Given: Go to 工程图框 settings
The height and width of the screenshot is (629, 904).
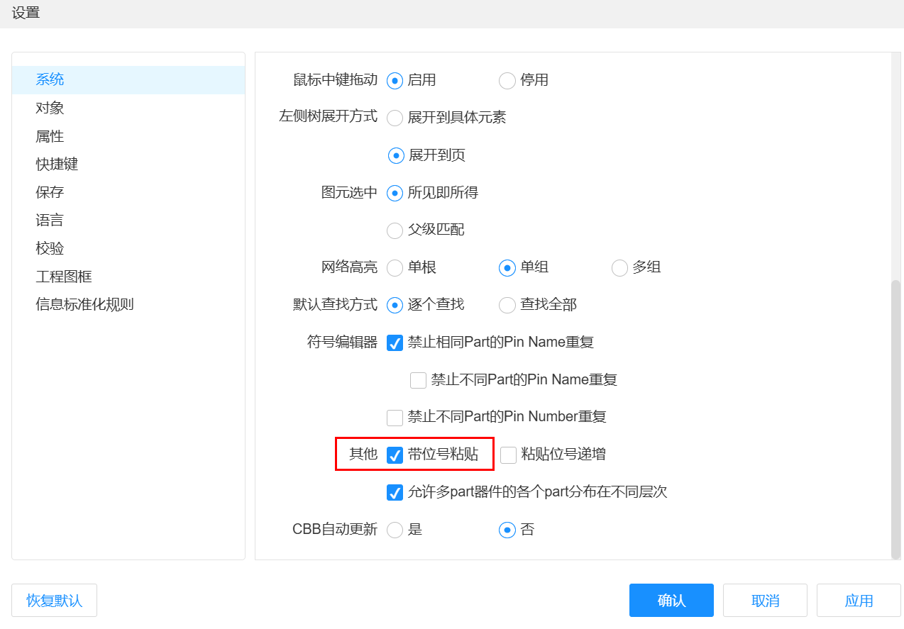Looking at the screenshot, I should (64, 277).
